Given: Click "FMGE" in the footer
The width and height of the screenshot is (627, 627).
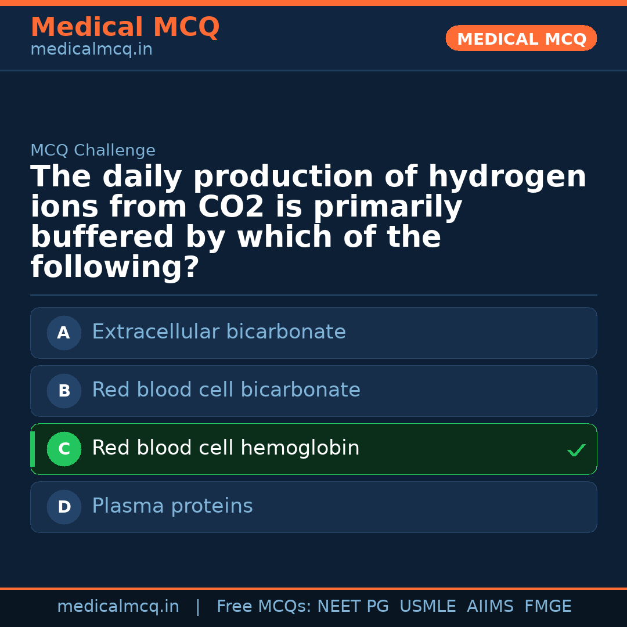Looking at the screenshot, I should tap(548, 607).
